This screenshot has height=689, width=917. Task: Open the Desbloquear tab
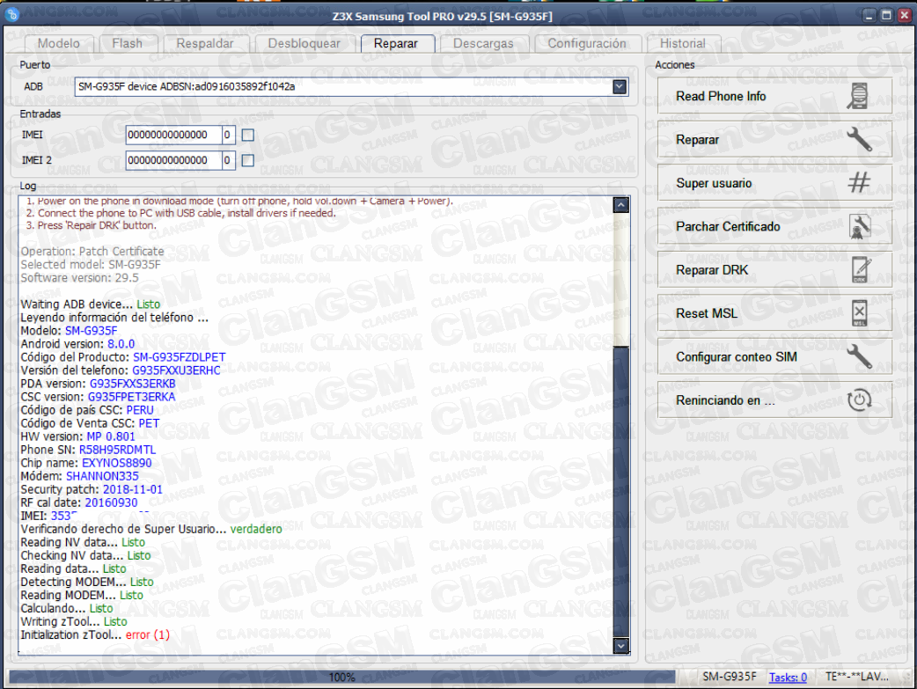click(304, 43)
